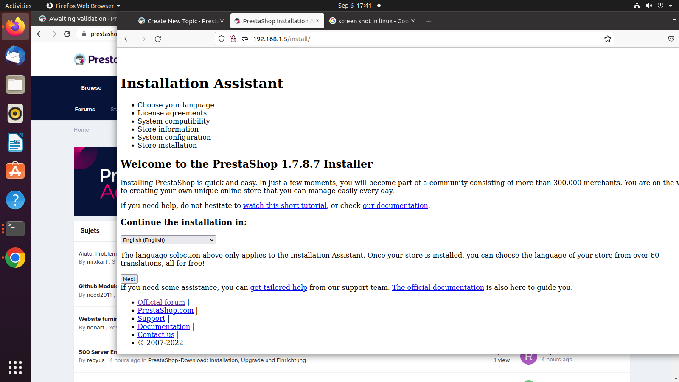
Task: Click the Next button
Action: 129,279
